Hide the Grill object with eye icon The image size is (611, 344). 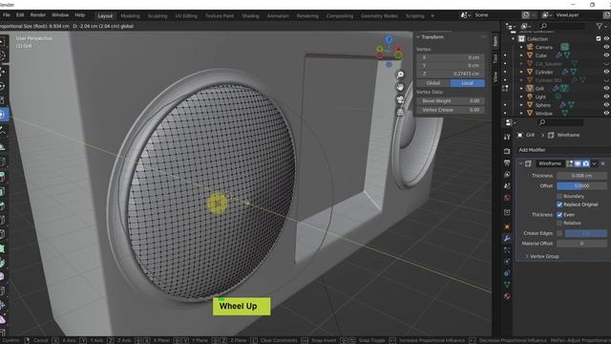(x=606, y=89)
